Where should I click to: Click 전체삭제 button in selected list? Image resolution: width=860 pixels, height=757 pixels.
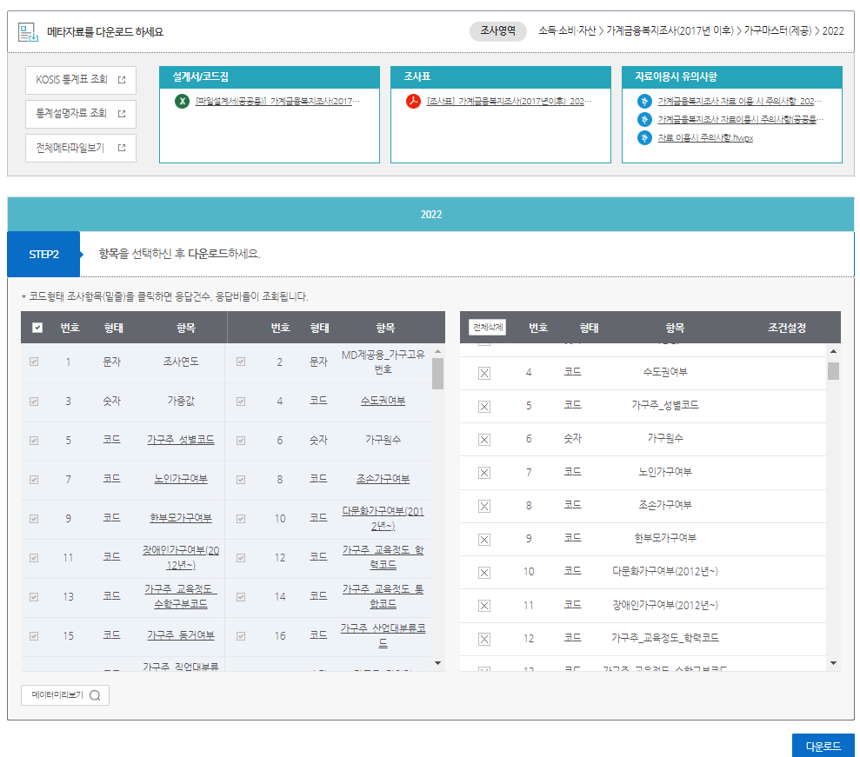click(x=488, y=328)
